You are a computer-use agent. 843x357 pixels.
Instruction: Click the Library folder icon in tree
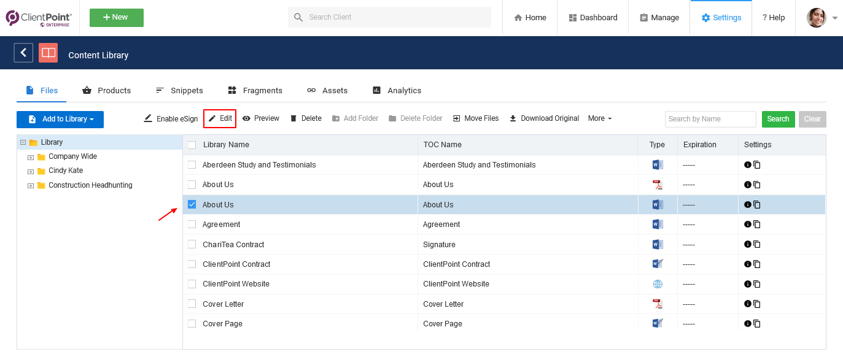click(33, 142)
